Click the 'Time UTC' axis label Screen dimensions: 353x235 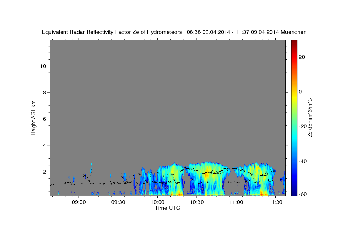pyautogui.click(x=167, y=208)
